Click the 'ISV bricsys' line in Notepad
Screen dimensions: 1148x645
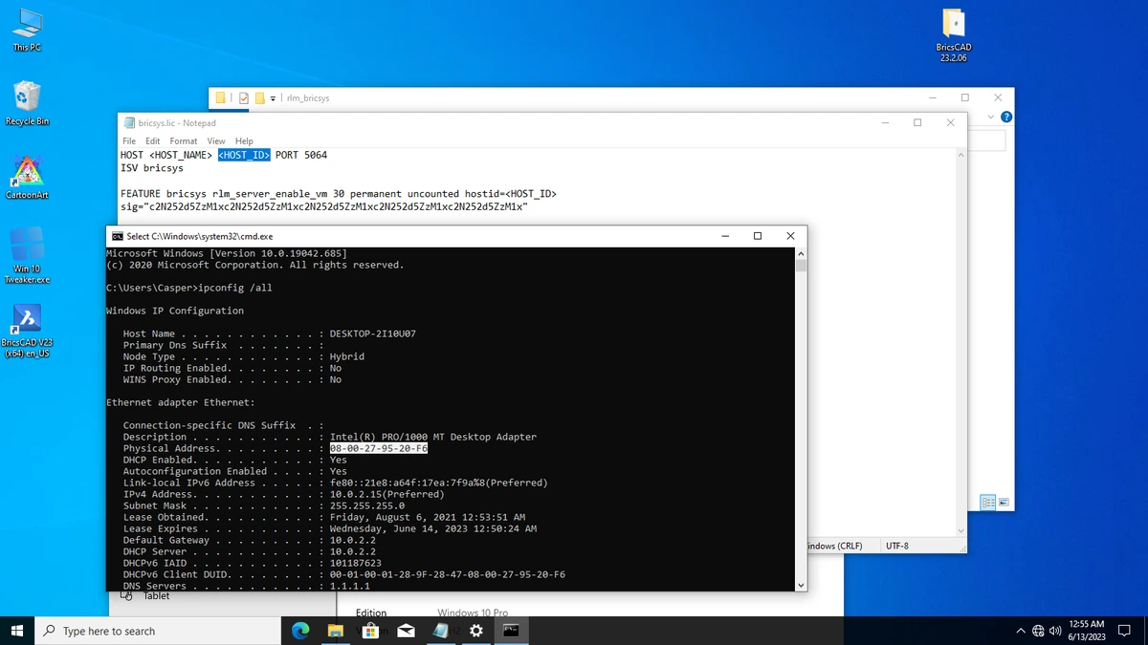[x=152, y=168]
